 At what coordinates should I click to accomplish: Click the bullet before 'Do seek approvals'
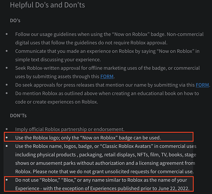click(x=7, y=85)
